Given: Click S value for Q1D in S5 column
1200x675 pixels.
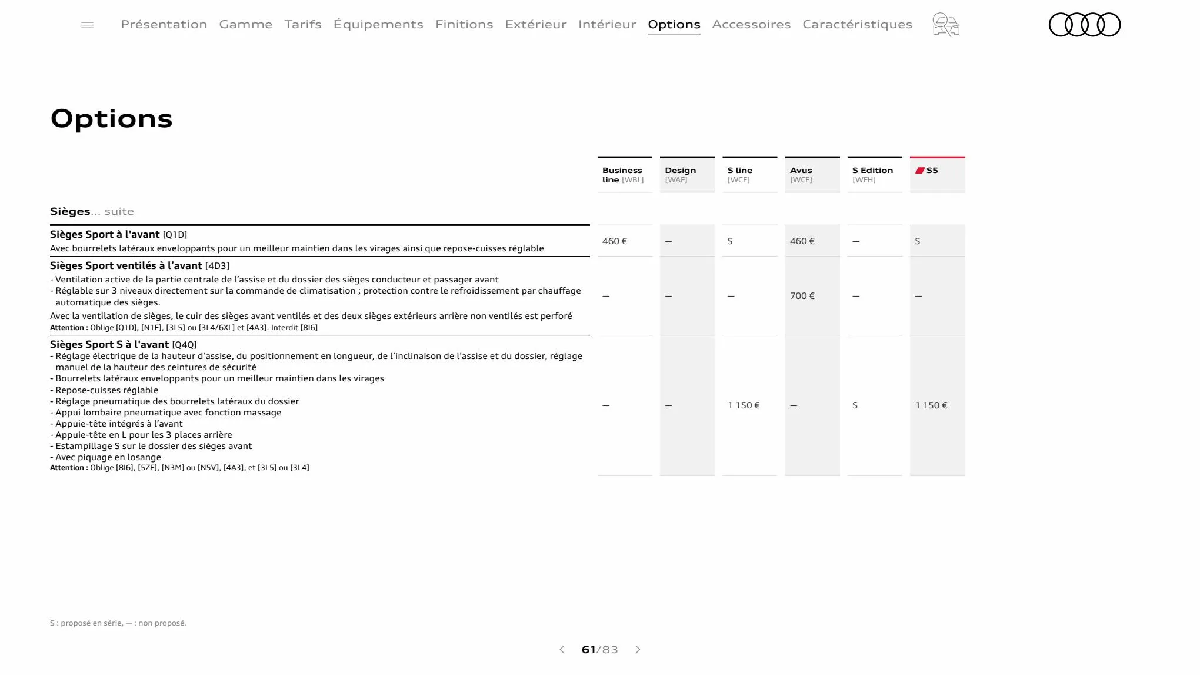Looking at the screenshot, I should [918, 241].
